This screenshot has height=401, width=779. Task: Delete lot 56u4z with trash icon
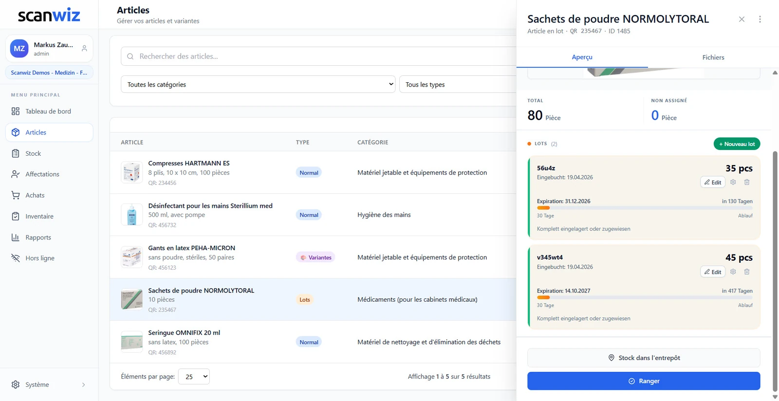(747, 182)
